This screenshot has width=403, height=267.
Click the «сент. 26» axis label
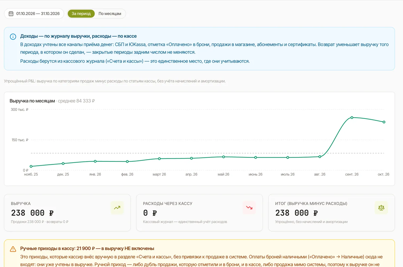pyautogui.click(x=352, y=174)
